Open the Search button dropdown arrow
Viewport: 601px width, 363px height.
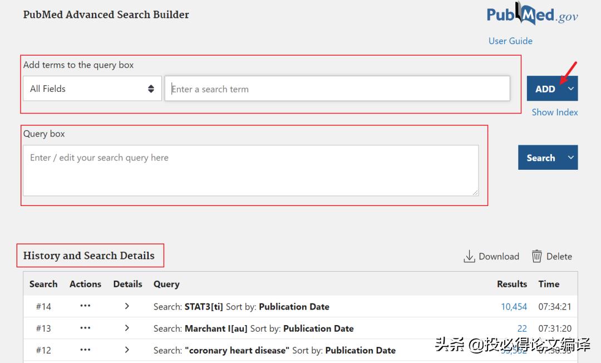[x=571, y=158]
